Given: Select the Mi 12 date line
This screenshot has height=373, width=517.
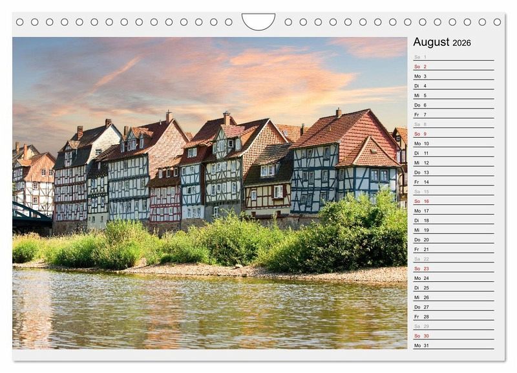Looking at the screenshot, I should pyautogui.click(x=452, y=163).
